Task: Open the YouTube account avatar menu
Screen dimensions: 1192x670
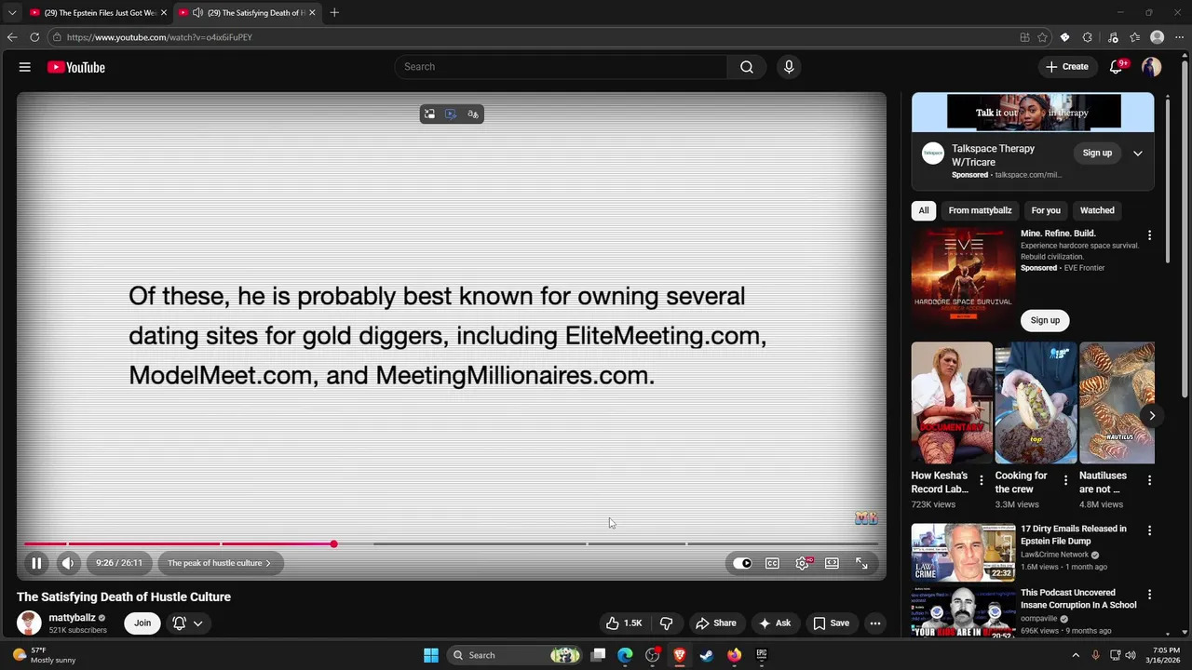Action: click(x=1152, y=67)
